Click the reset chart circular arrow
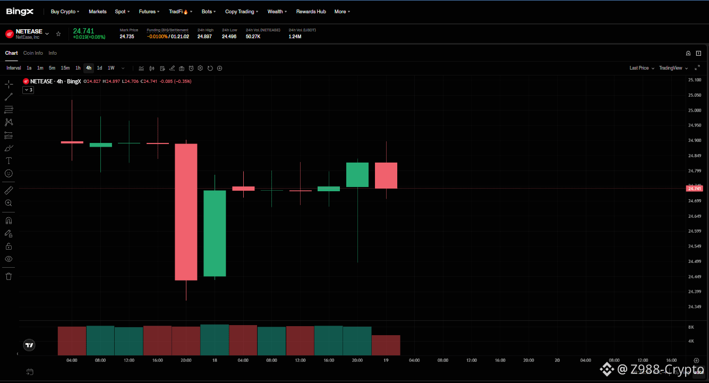The height and width of the screenshot is (383, 709). [210, 68]
